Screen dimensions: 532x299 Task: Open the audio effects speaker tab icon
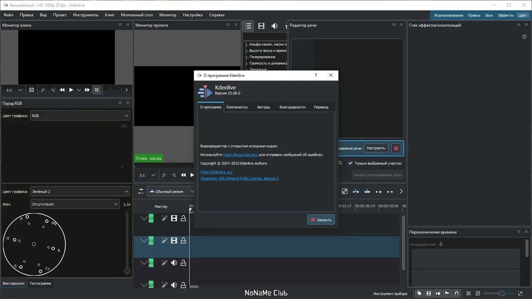[274, 26]
